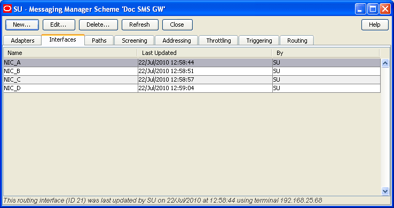This screenshot has height=208, width=394.
Task: Click the Oracle icon in title bar
Action: (7, 9)
